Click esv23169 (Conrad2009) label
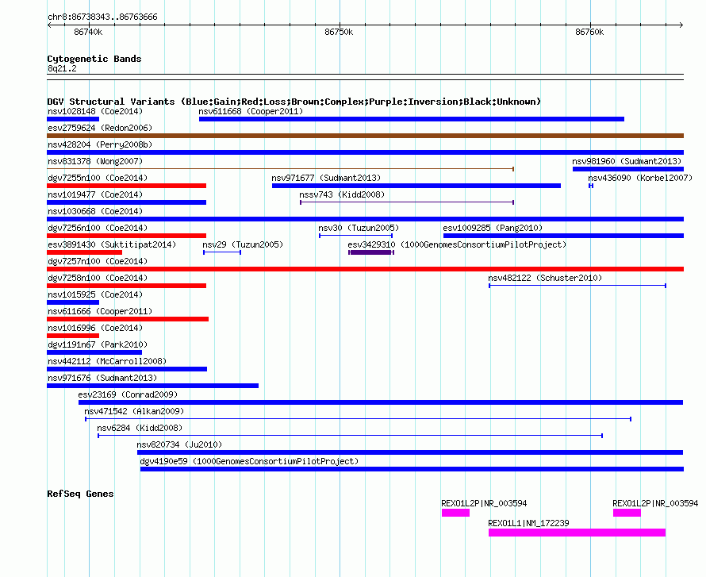The width and height of the screenshot is (706, 577). click(128, 394)
